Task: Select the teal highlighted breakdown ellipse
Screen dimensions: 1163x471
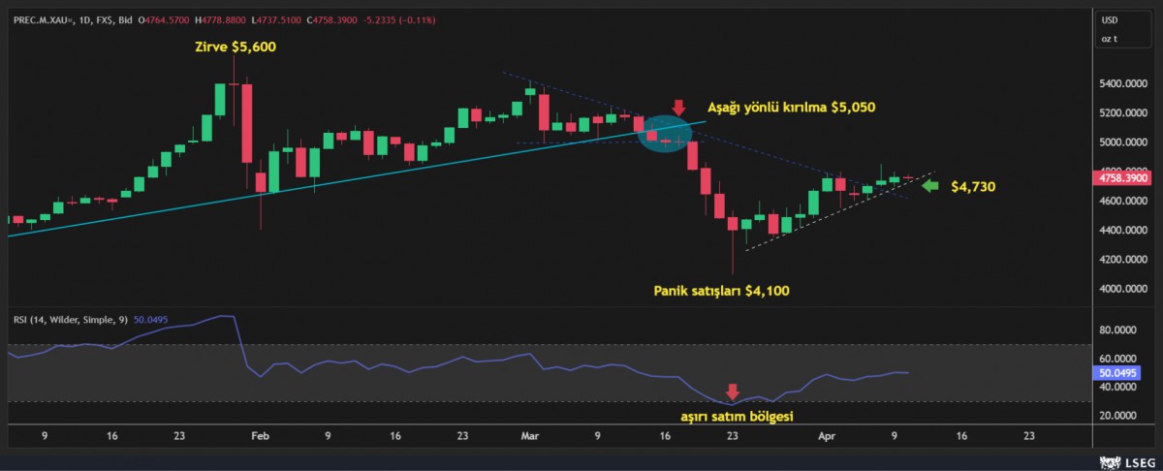Action: coord(663,134)
